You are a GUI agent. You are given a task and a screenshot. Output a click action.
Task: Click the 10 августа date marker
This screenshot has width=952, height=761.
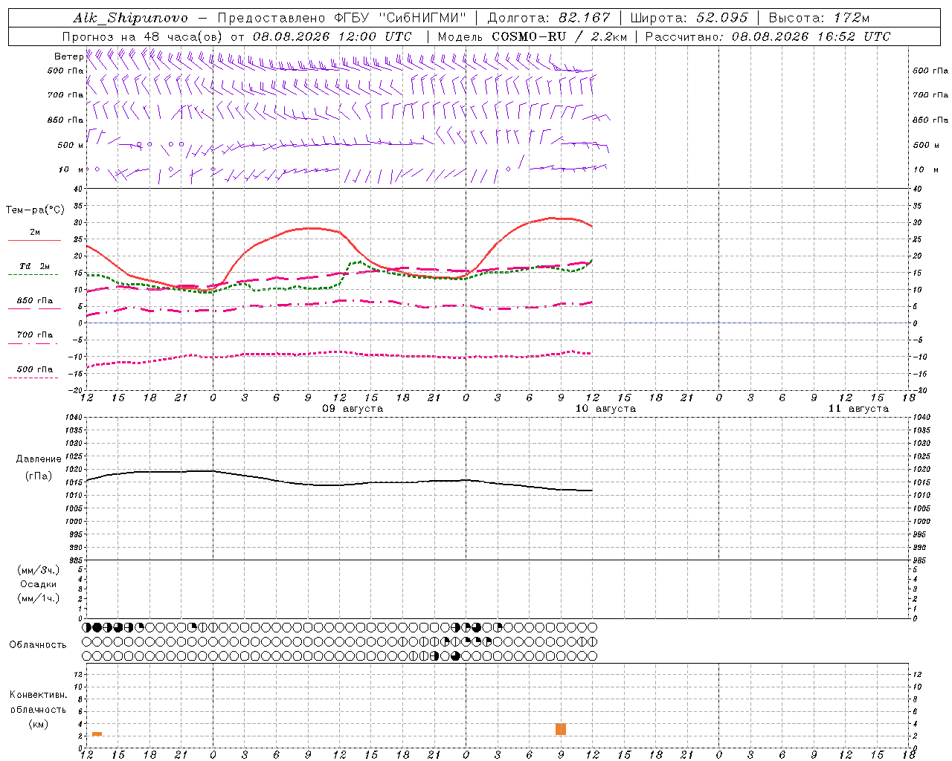click(x=605, y=409)
